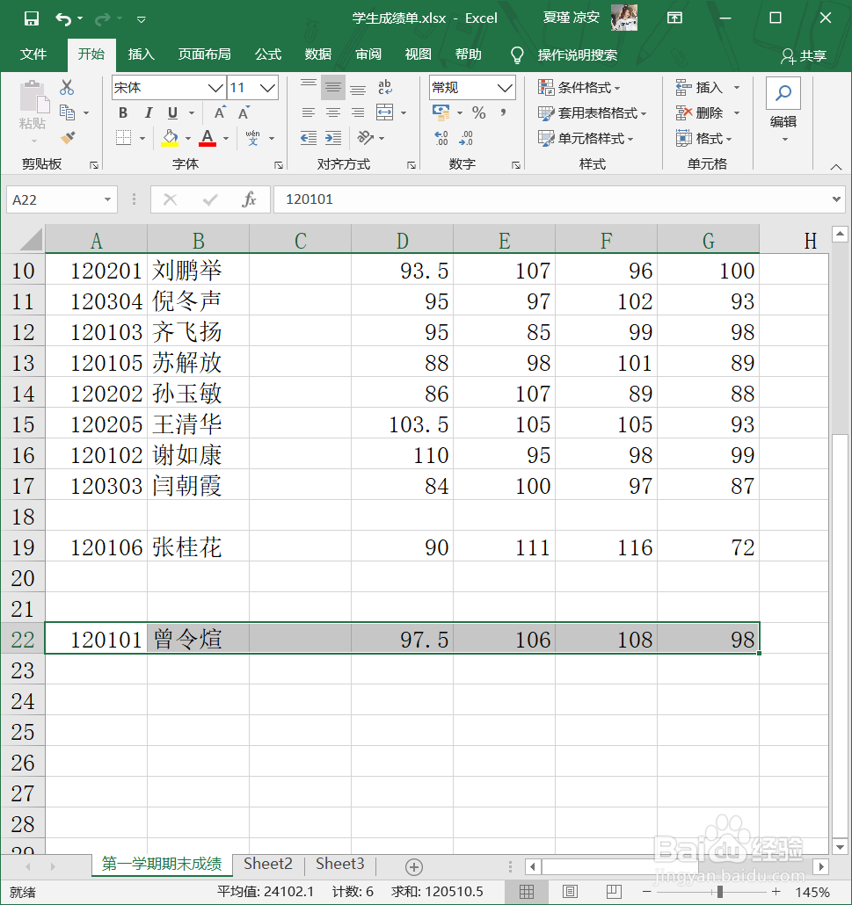This screenshot has width=852, height=905.
Task: Toggle italic formatting
Action: click(147, 112)
